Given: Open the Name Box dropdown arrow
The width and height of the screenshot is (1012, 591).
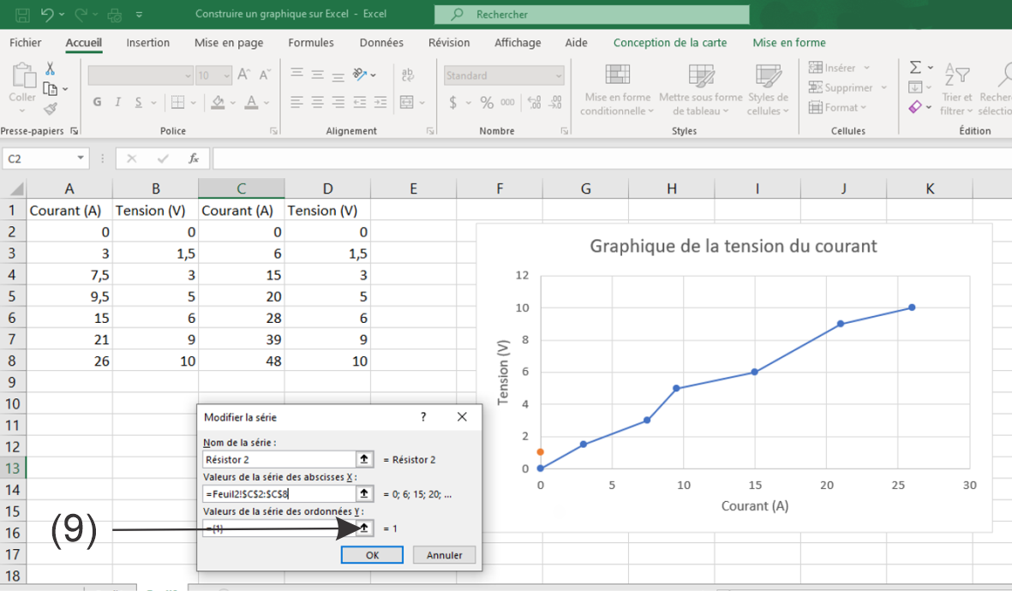Looking at the screenshot, I should point(81,158).
